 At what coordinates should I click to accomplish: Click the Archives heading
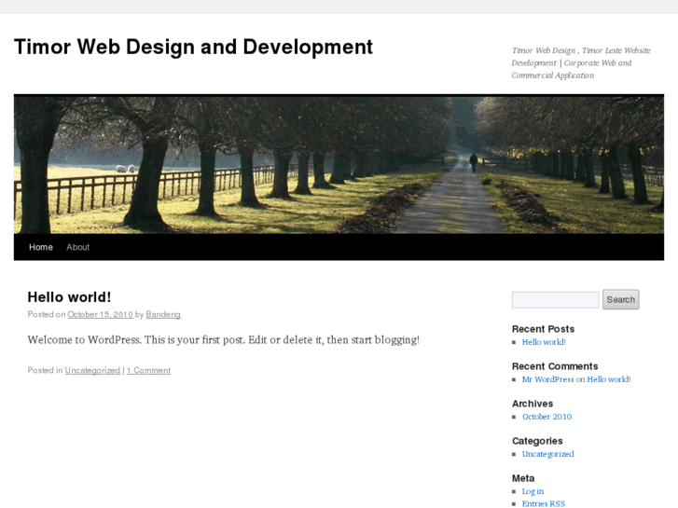[533, 404]
